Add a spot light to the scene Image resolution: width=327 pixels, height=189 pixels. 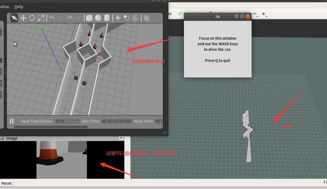(x=127, y=18)
